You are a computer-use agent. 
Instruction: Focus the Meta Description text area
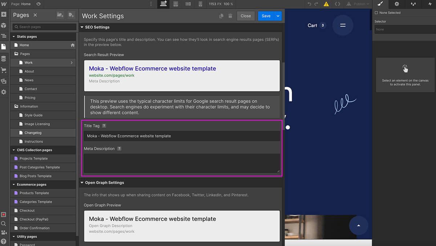pos(182,163)
